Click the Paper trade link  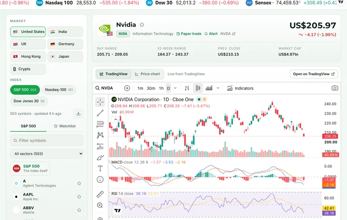[x=189, y=34]
